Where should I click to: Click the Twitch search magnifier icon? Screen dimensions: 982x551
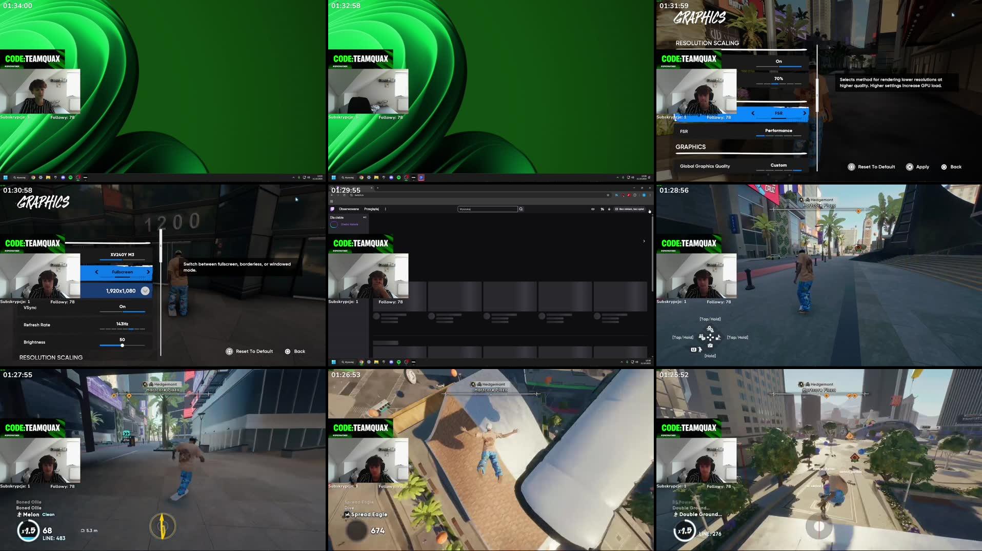point(521,209)
